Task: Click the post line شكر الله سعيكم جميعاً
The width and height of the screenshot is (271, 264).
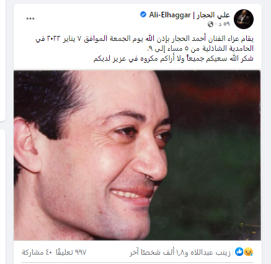Action: point(174,59)
